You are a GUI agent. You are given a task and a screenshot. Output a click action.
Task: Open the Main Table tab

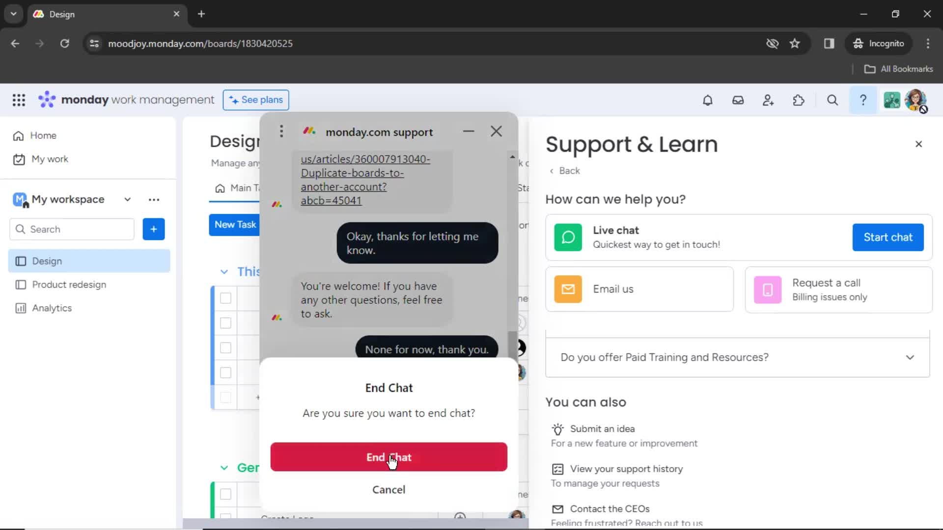click(237, 188)
